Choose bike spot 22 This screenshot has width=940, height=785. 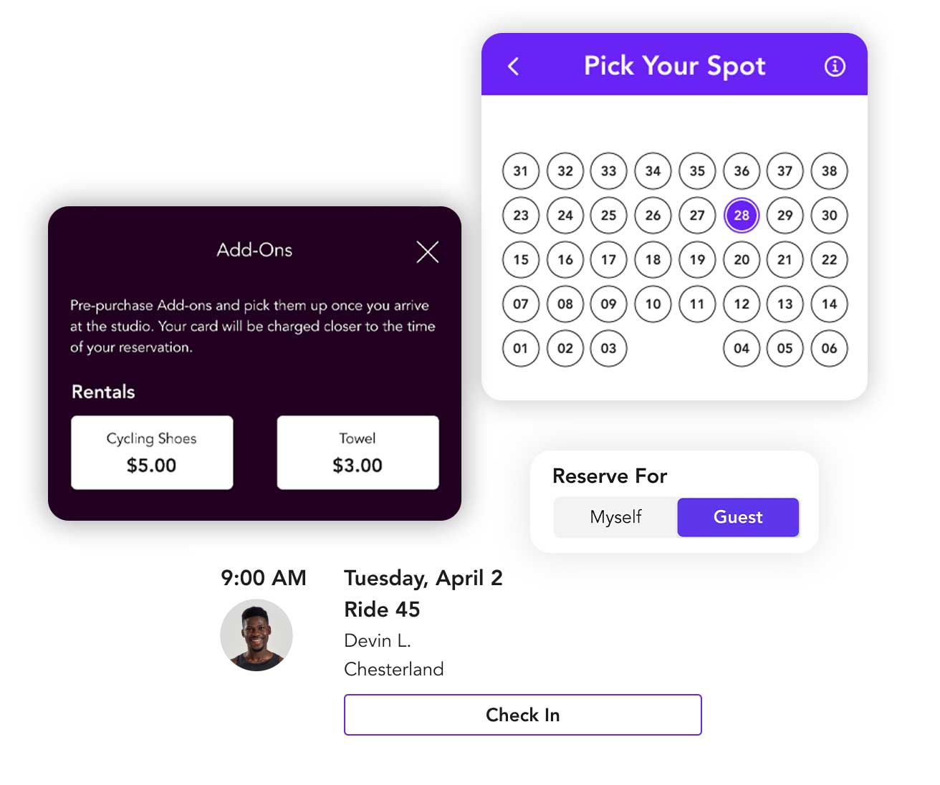coord(829,260)
